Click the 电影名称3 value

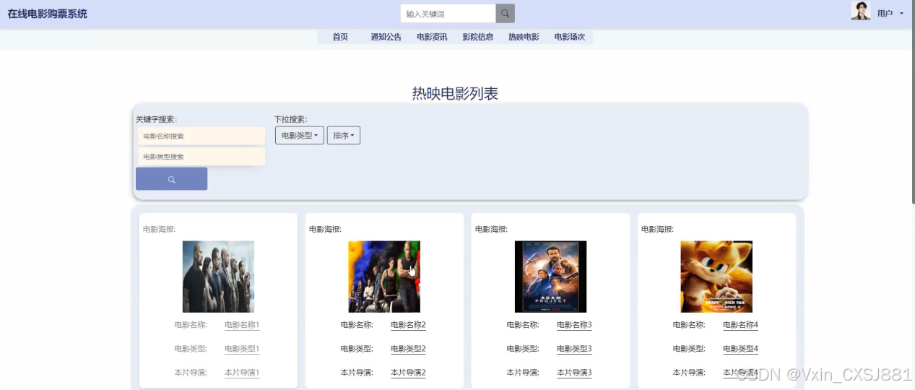pyautogui.click(x=574, y=325)
